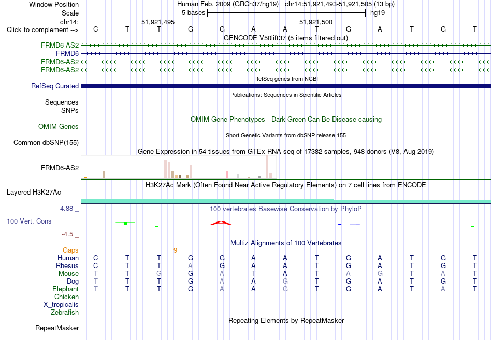Viewport: 492px width, 340px height.
Task: Click the GTEx Gene Expression track title
Action: point(286,152)
